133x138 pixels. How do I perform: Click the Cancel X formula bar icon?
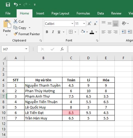(x=43, y=49)
